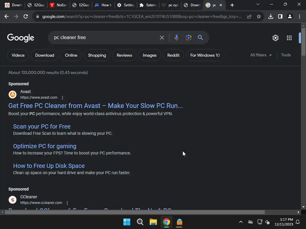This screenshot has height=229, width=306.
Task: Open the taskbar clock and date
Action: click(x=284, y=222)
